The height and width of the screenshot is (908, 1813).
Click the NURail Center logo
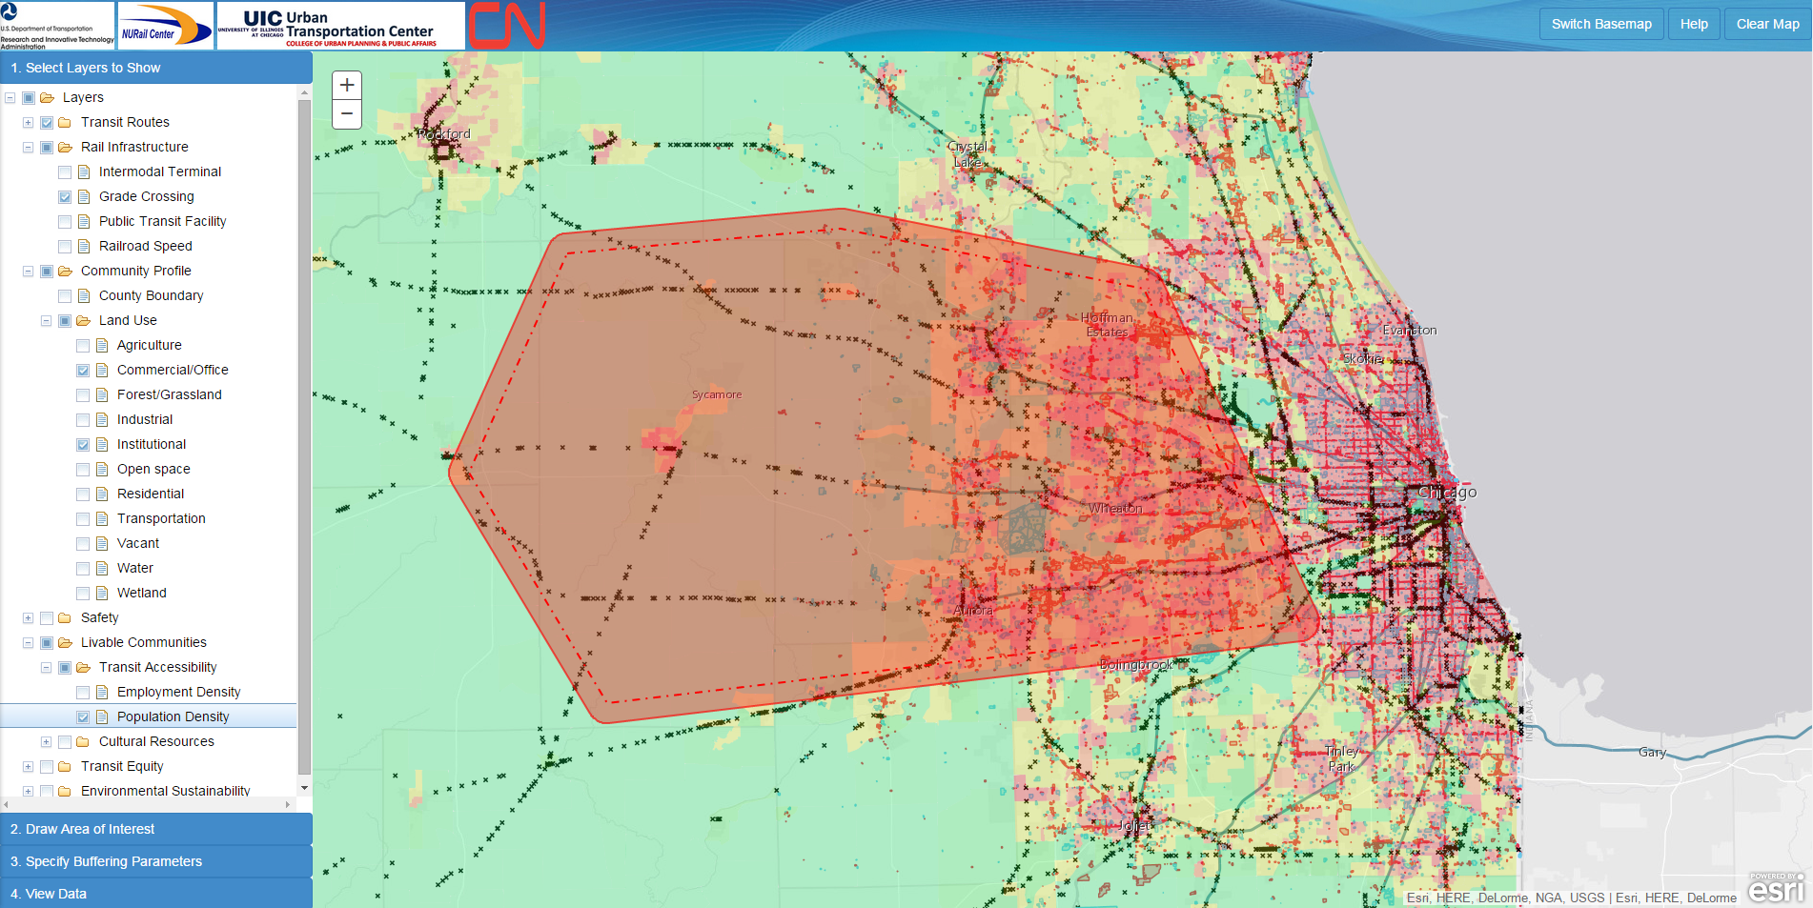[166, 26]
